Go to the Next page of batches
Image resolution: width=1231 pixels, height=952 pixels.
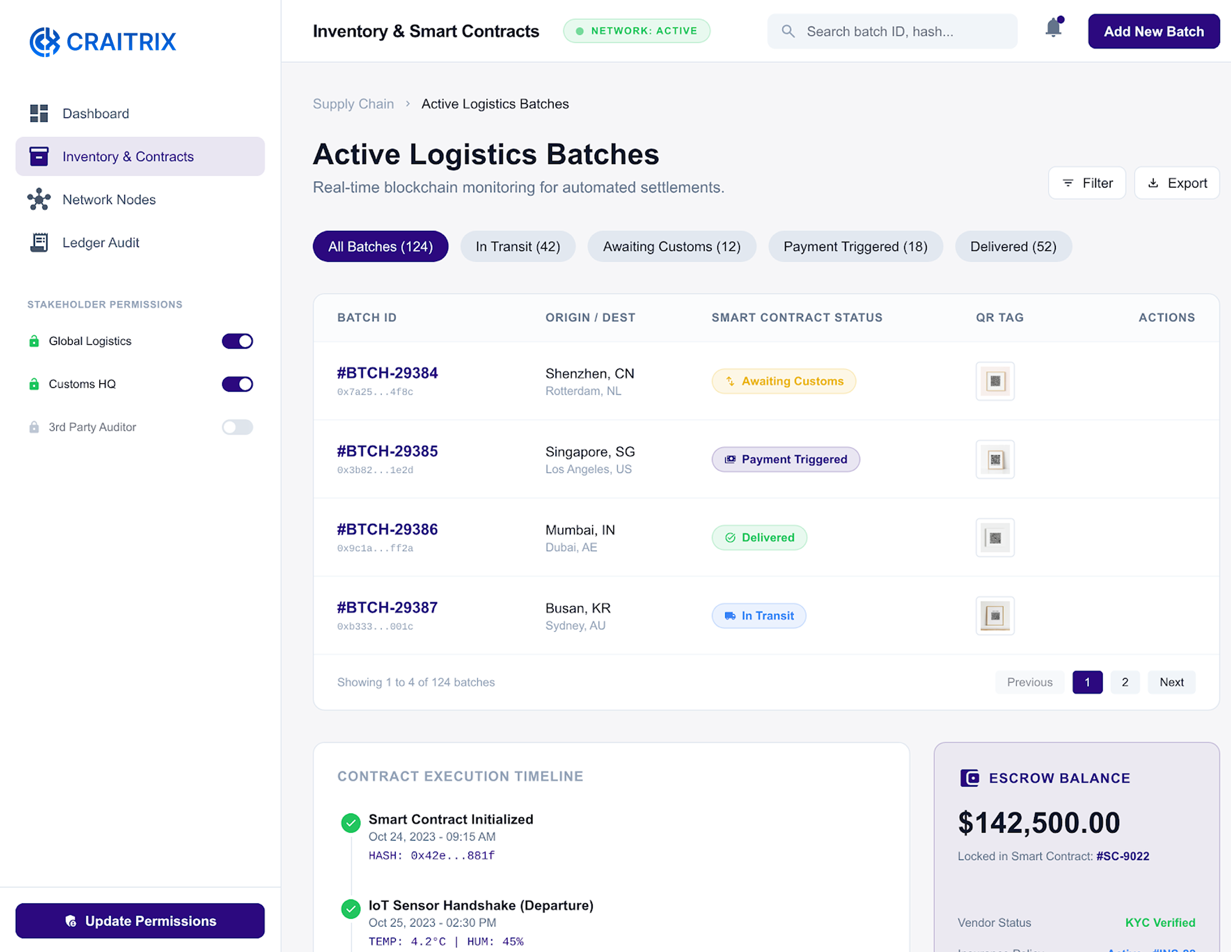[x=1171, y=682]
